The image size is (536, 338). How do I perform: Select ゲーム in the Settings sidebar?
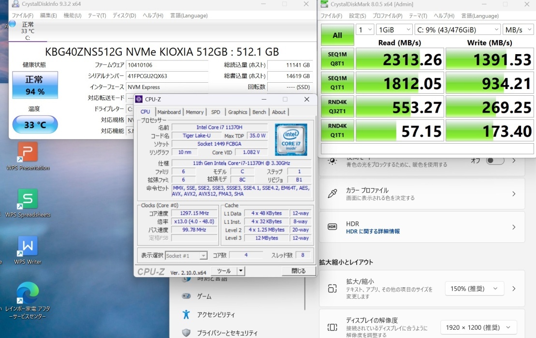[x=203, y=296]
